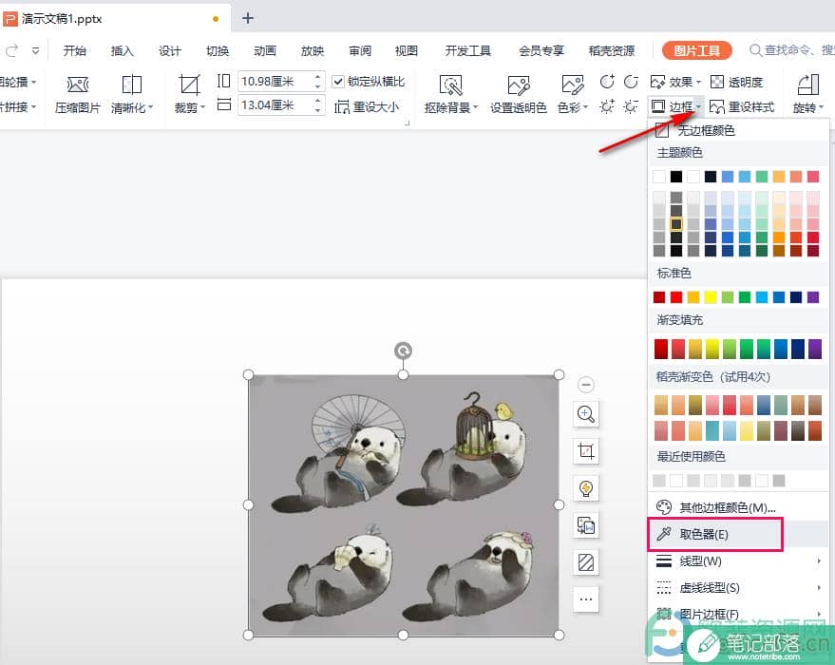The width and height of the screenshot is (835, 665).
Task: Open the Developer Tools (开发工具) tab
Action: click(467, 50)
